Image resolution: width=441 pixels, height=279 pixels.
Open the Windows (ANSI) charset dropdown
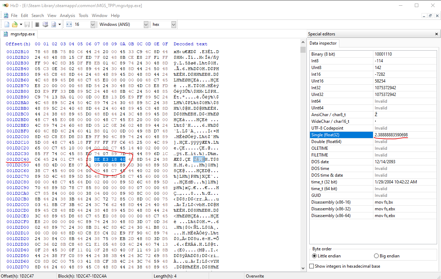coord(123,24)
